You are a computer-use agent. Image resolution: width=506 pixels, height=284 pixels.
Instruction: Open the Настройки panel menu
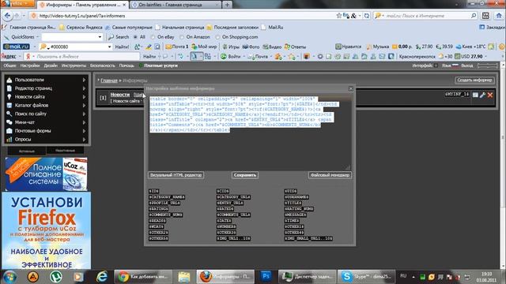pos(30,65)
